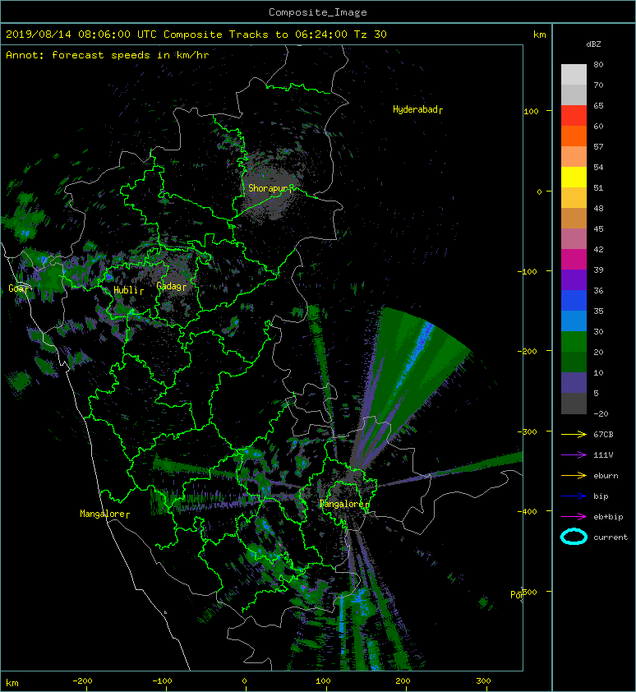Select the '67CB' legend label
Image resolution: width=636 pixels, height=692 pixels.
603,435
